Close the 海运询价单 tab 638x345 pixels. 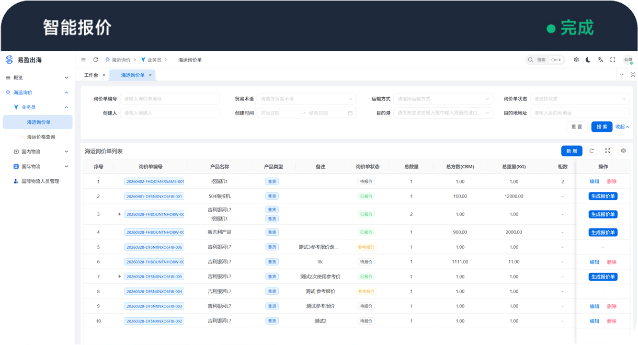point(150,75)
